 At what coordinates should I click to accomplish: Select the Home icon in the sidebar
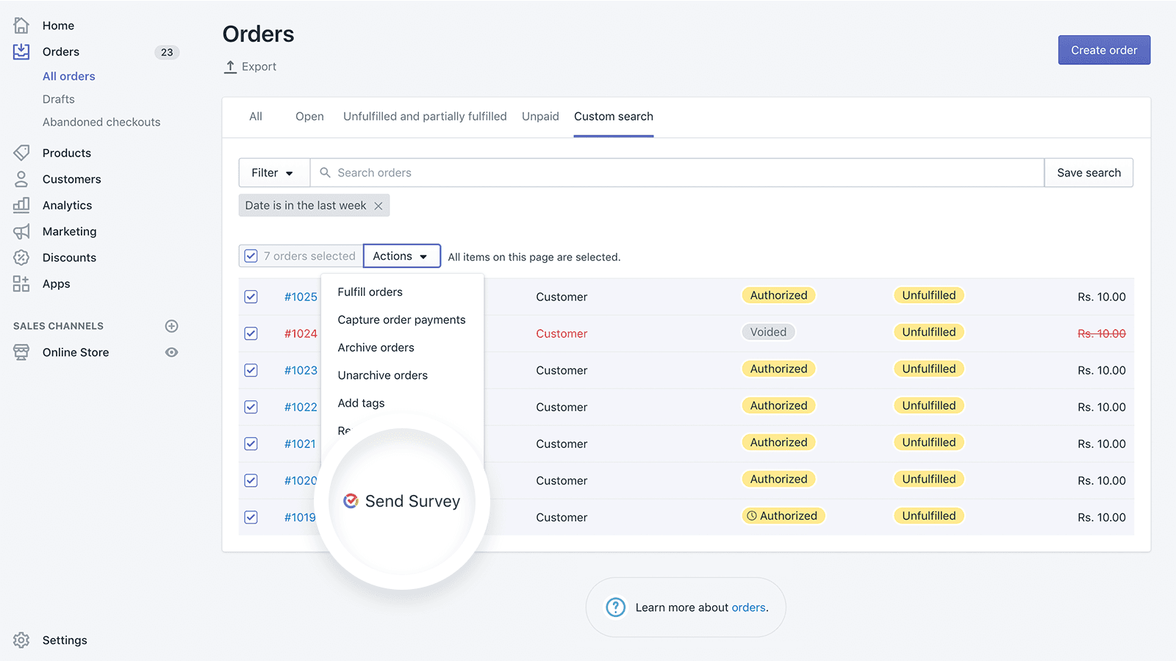click(21, 25)
